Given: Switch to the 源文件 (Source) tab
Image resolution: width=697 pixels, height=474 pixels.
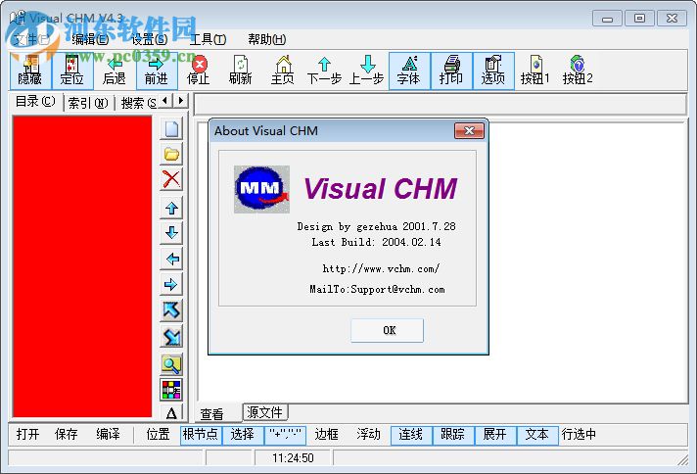Looking at the screenshot, I should pyautogui.click(x=265, y=412).
